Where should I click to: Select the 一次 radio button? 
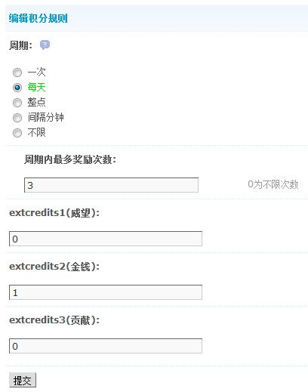click(x=17, y=73)
